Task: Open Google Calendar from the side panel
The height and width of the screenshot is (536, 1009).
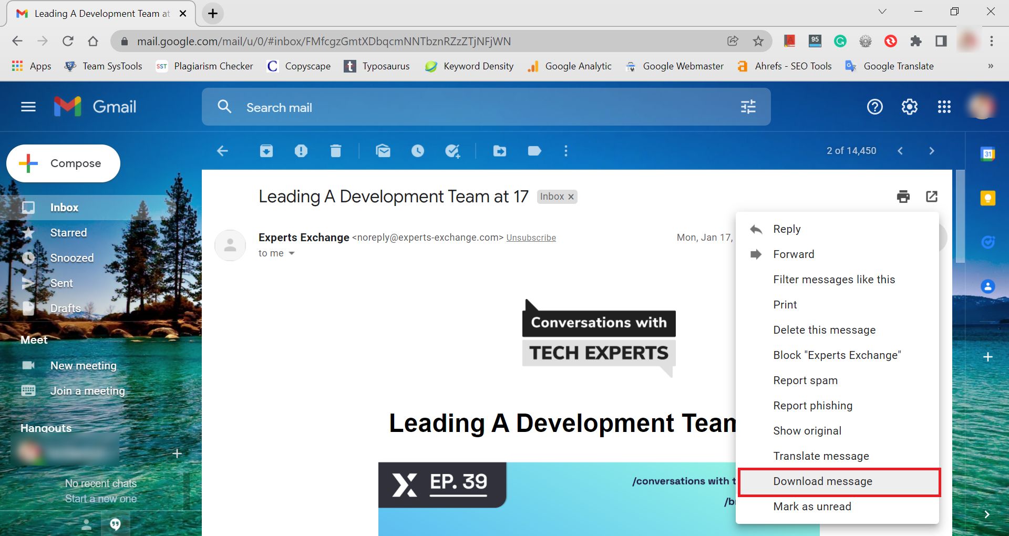Action: pos(989,152)
